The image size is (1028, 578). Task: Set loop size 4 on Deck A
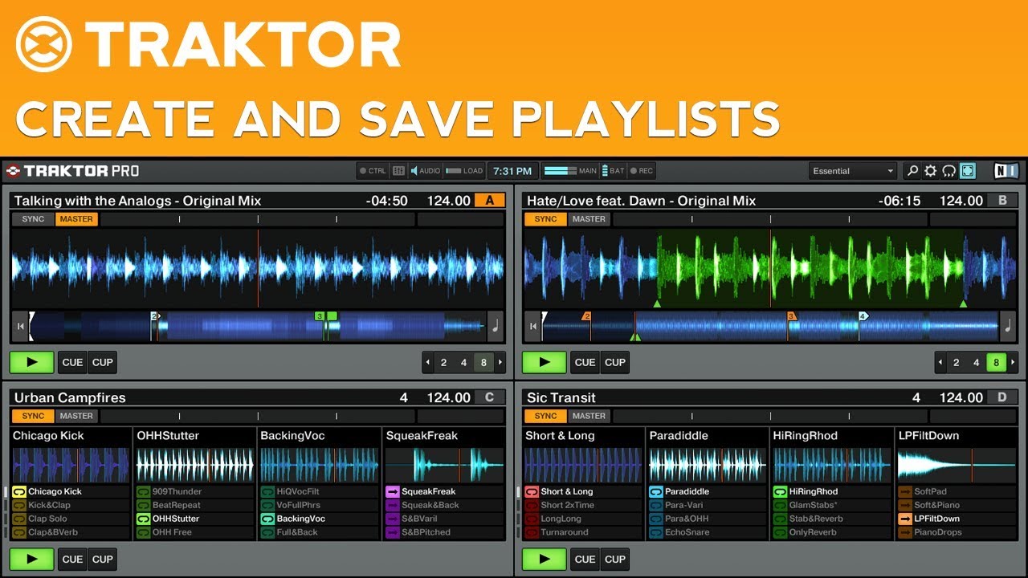tap(463, 362)
